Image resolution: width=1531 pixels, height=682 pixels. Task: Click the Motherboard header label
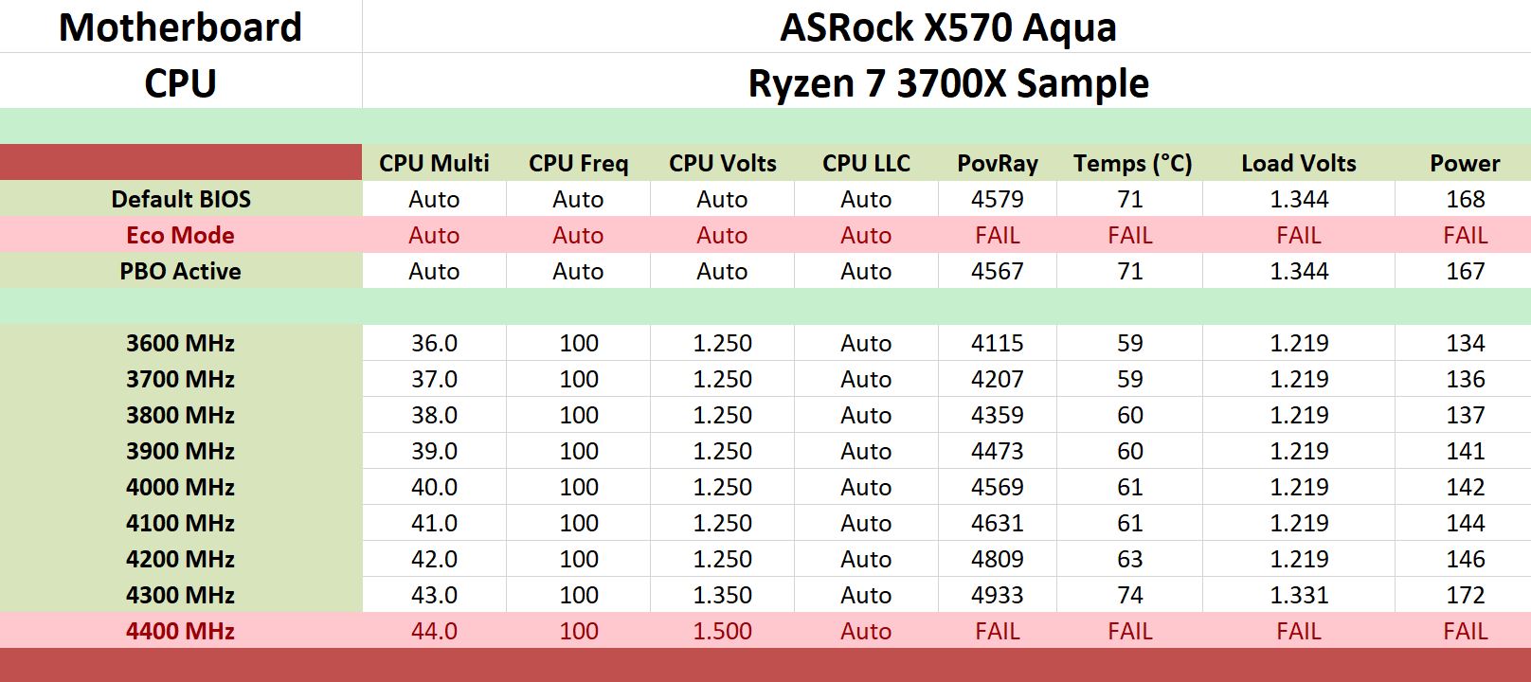click(x=180, y=27)
